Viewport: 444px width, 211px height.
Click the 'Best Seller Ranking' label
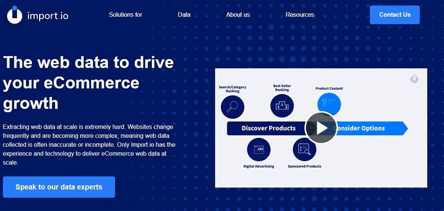(x=282, y=88)
